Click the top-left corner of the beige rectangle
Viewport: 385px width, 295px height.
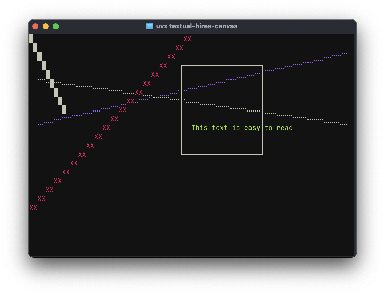pyautogui.click(x=182, y=65)
